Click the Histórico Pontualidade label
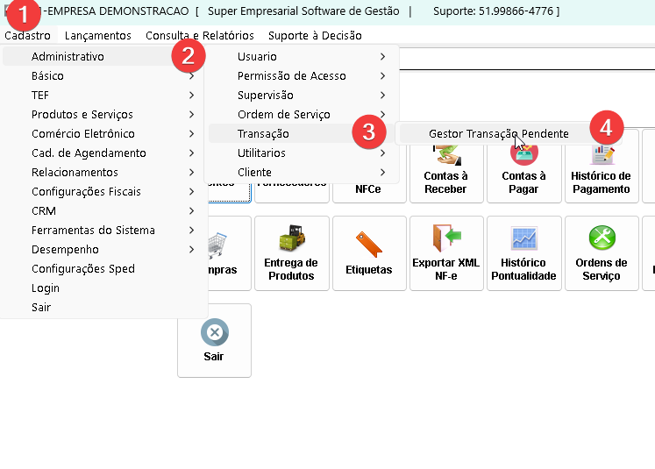The image size is (655, 469). point(523,269)
